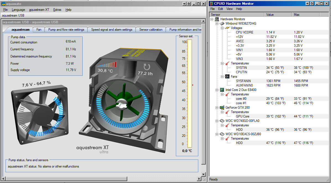Click thermometer icon under GeForce GTX 280
This screenshot has width=331, height=183.
[227, 112]
